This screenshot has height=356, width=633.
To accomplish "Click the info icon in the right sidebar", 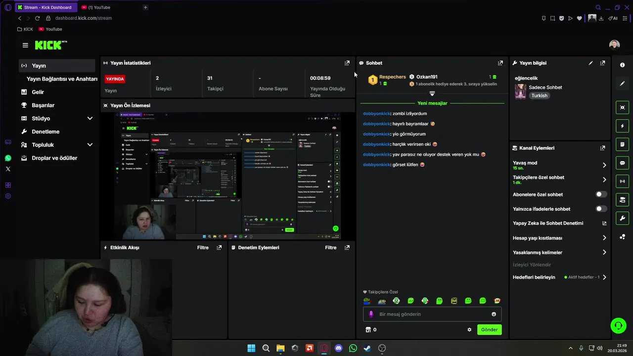I will (x=622, y=65).
